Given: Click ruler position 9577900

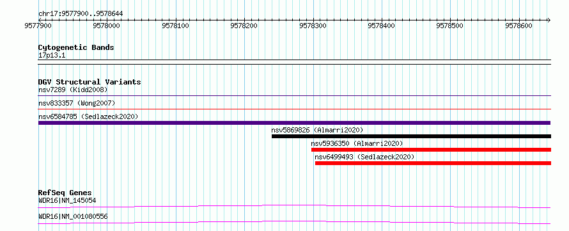Looking at the screenshot, I should point(38,26).
